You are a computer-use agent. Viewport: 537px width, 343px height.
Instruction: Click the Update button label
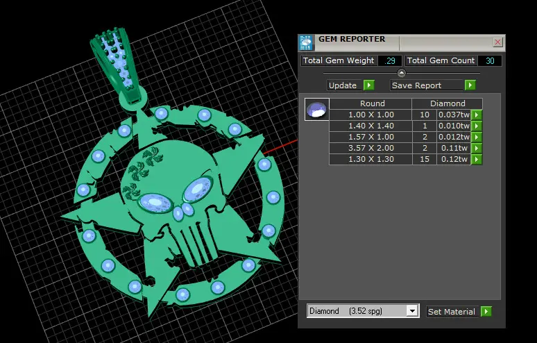coord(343,85)
